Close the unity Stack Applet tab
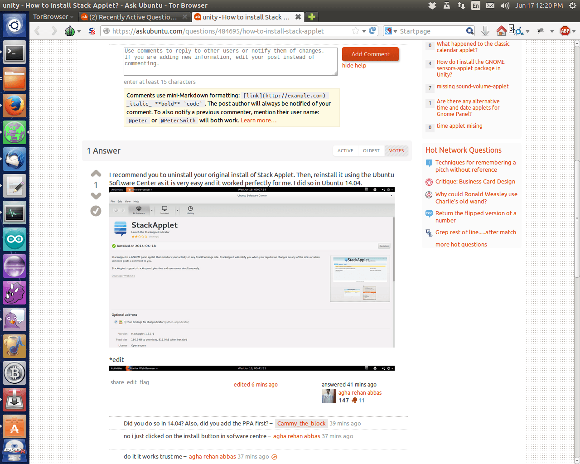This screenshot has height=464, width=580. [298, 17]
